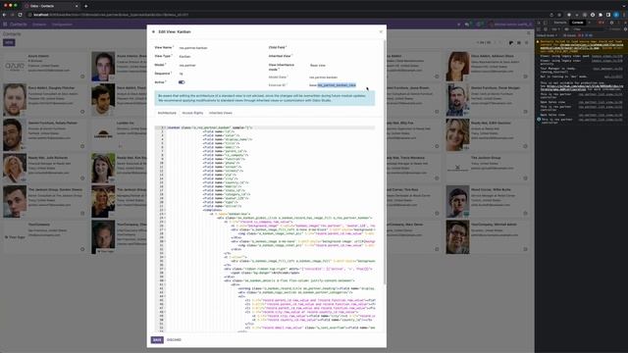
Task: Click the debug bug icon beside Edit View title
Action: [153, 31]
